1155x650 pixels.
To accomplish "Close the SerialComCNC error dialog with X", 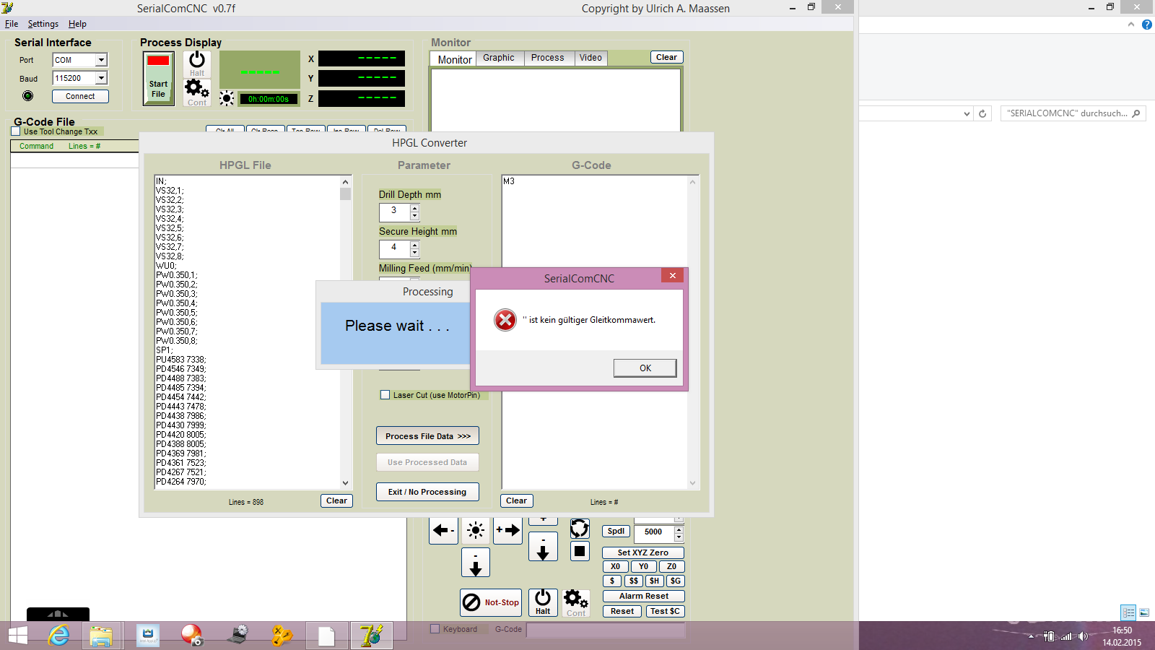I will coord(672,275).
